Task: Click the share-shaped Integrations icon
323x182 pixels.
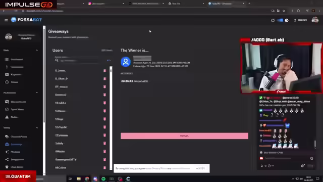Action: [x=7, y=160]
